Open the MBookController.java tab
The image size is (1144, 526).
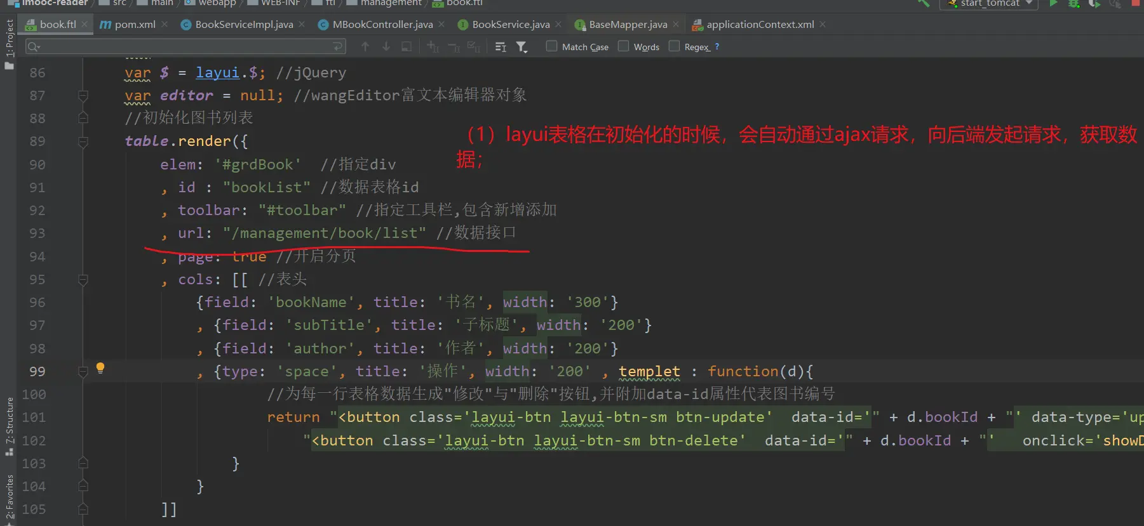382,24
